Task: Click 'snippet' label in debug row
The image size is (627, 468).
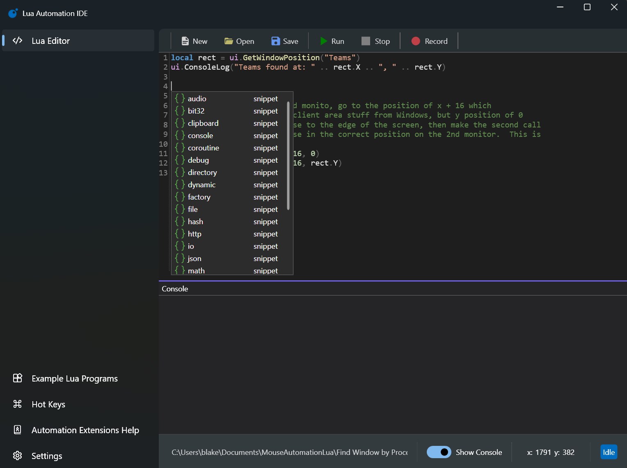Action: (x=265, y=160)
